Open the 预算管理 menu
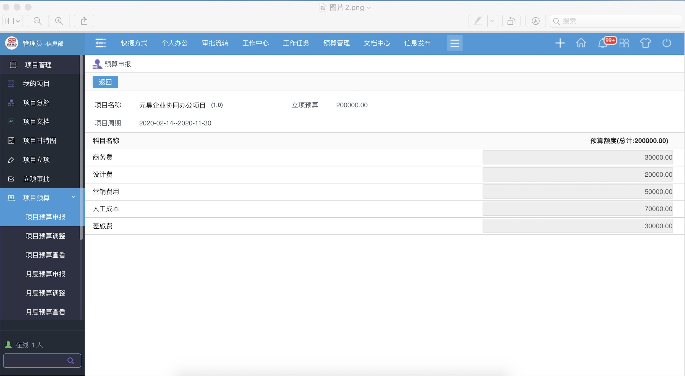The image size is (685, 376). [x=336, y=43]
